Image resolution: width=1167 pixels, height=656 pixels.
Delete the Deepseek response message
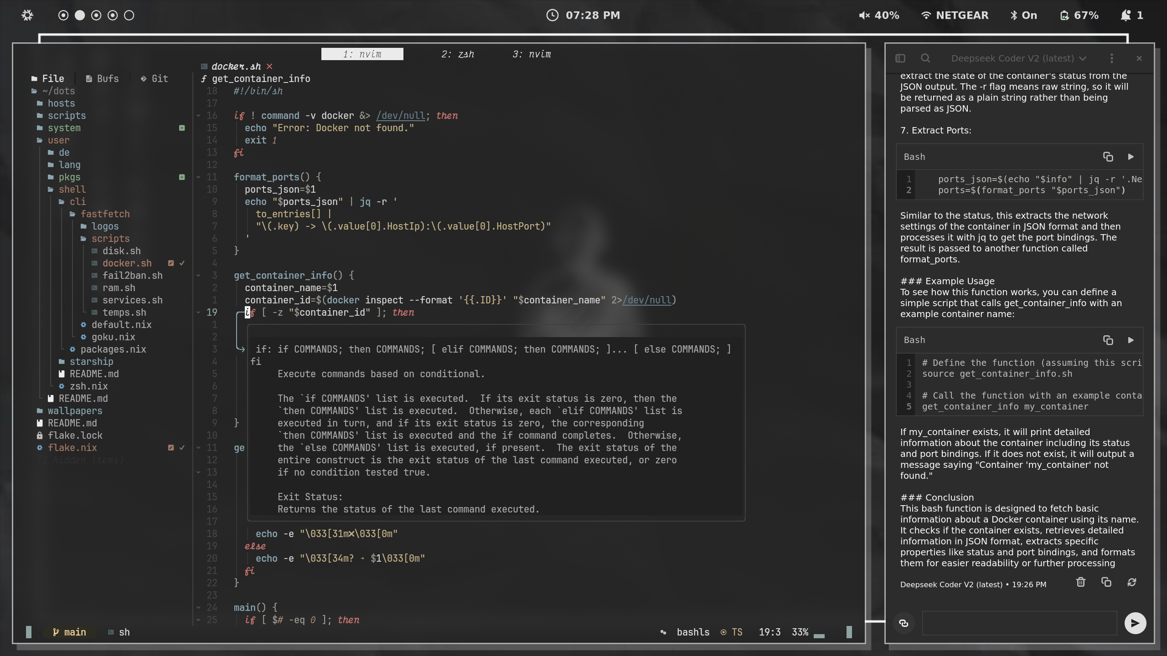(1081, 582)
